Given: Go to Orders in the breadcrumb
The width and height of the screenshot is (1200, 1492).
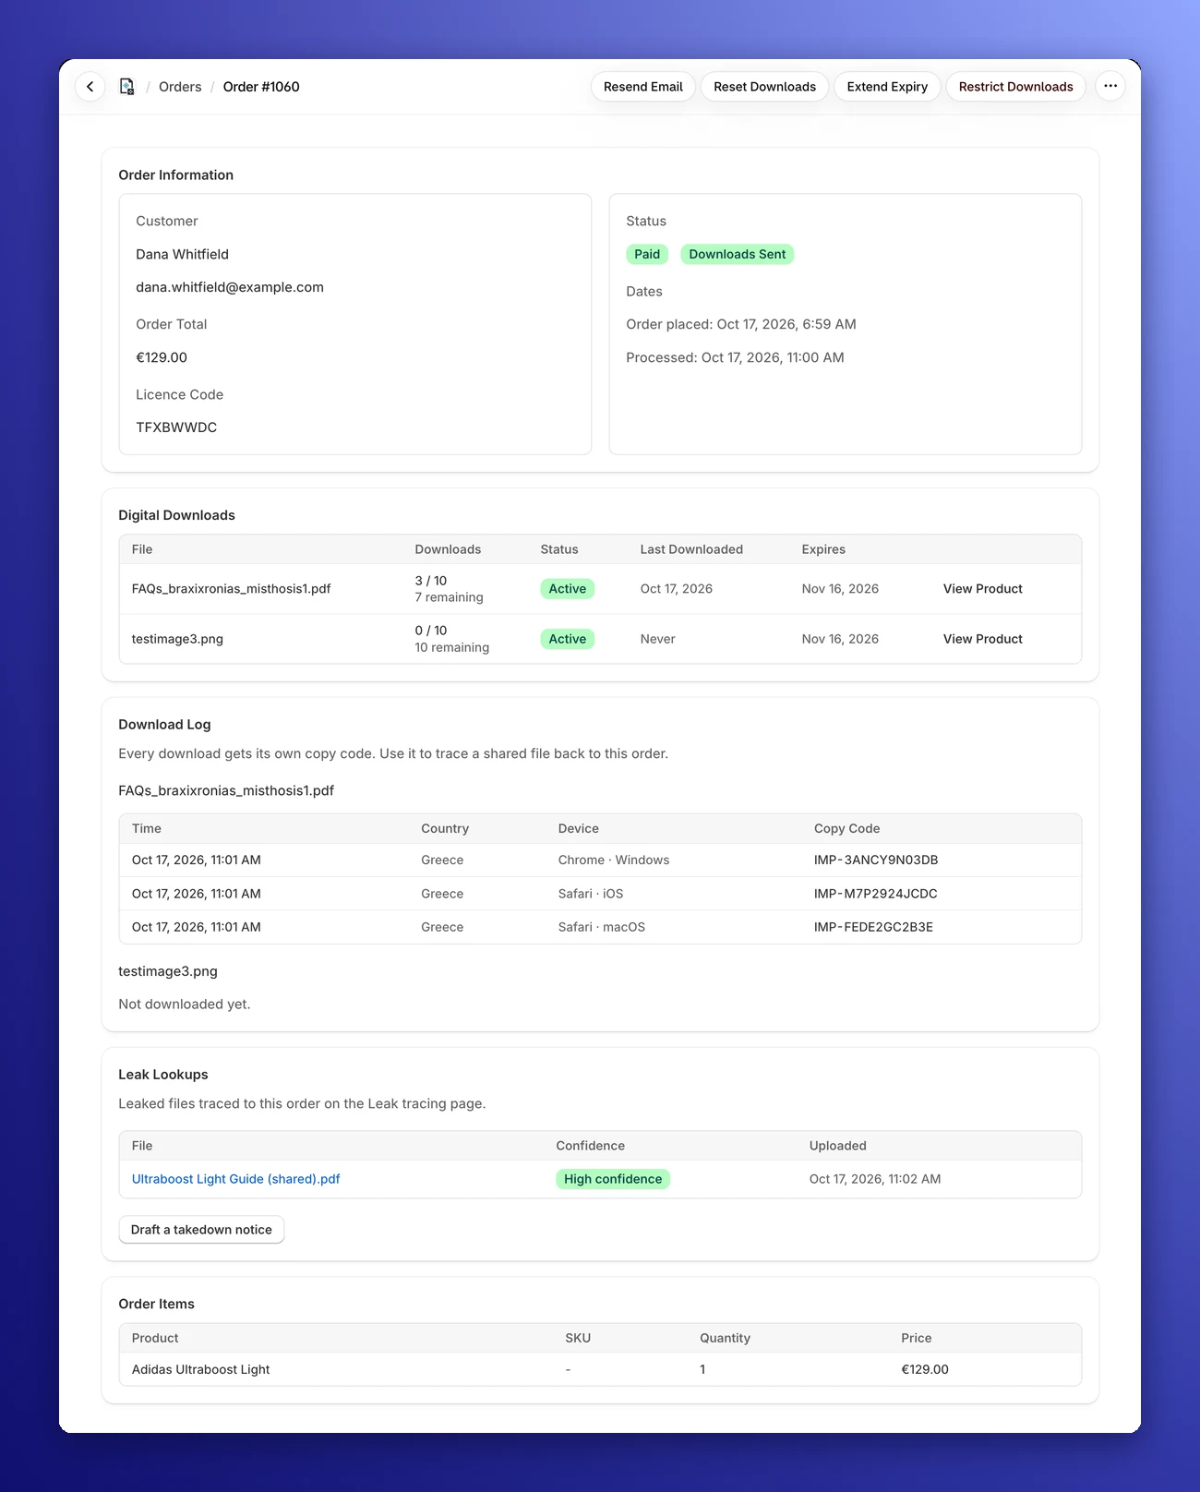Looking at the screenshot, I should point(180,87).
